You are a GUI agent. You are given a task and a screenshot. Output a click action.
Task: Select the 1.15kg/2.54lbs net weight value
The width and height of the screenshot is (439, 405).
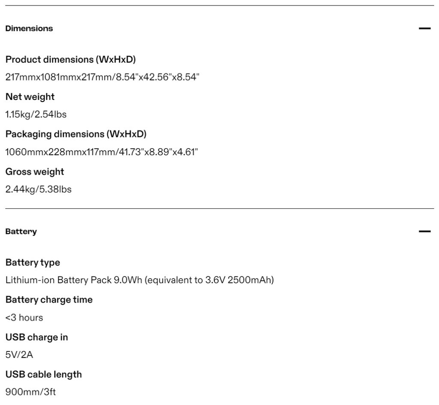tap(36, 114)
